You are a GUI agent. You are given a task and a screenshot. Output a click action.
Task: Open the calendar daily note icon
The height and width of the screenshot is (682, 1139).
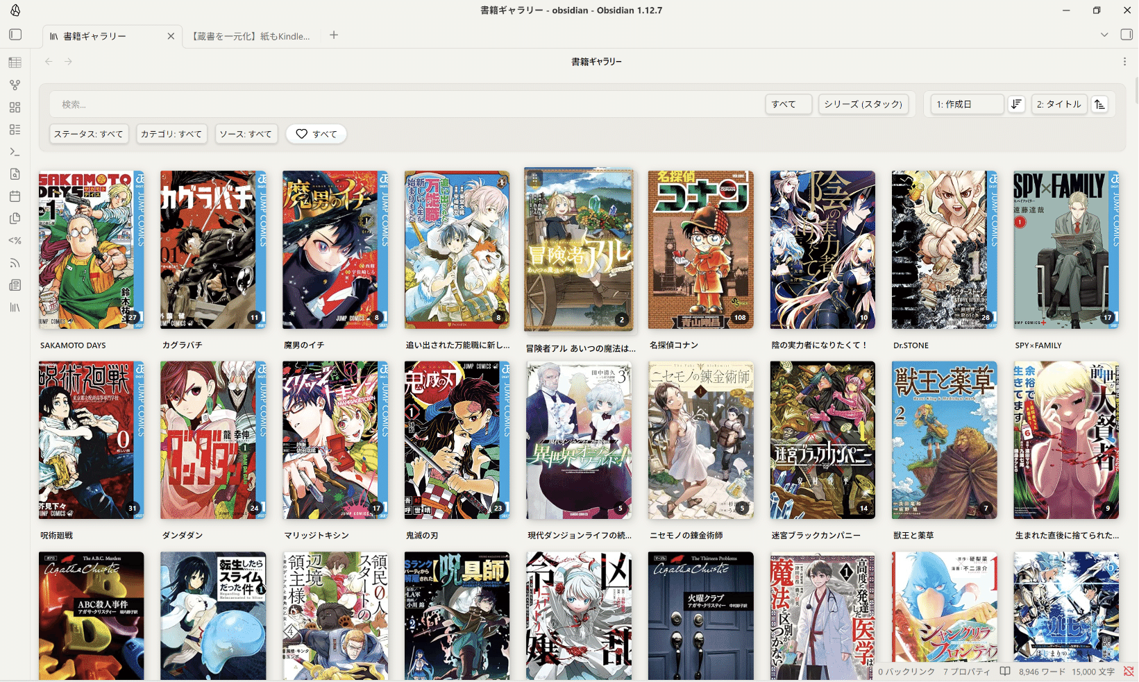(x=15, y=196)
